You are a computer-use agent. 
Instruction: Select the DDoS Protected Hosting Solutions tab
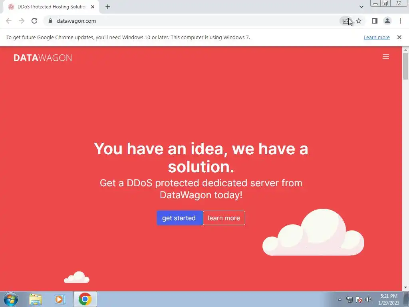click(x=51, y=7)
